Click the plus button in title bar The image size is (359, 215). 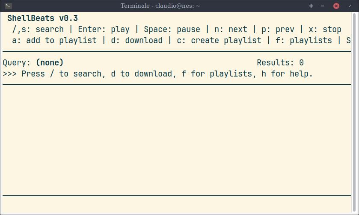tap(311, 6)
